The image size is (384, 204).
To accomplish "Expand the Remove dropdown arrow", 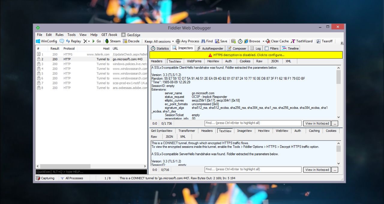I will click(89, 41).
